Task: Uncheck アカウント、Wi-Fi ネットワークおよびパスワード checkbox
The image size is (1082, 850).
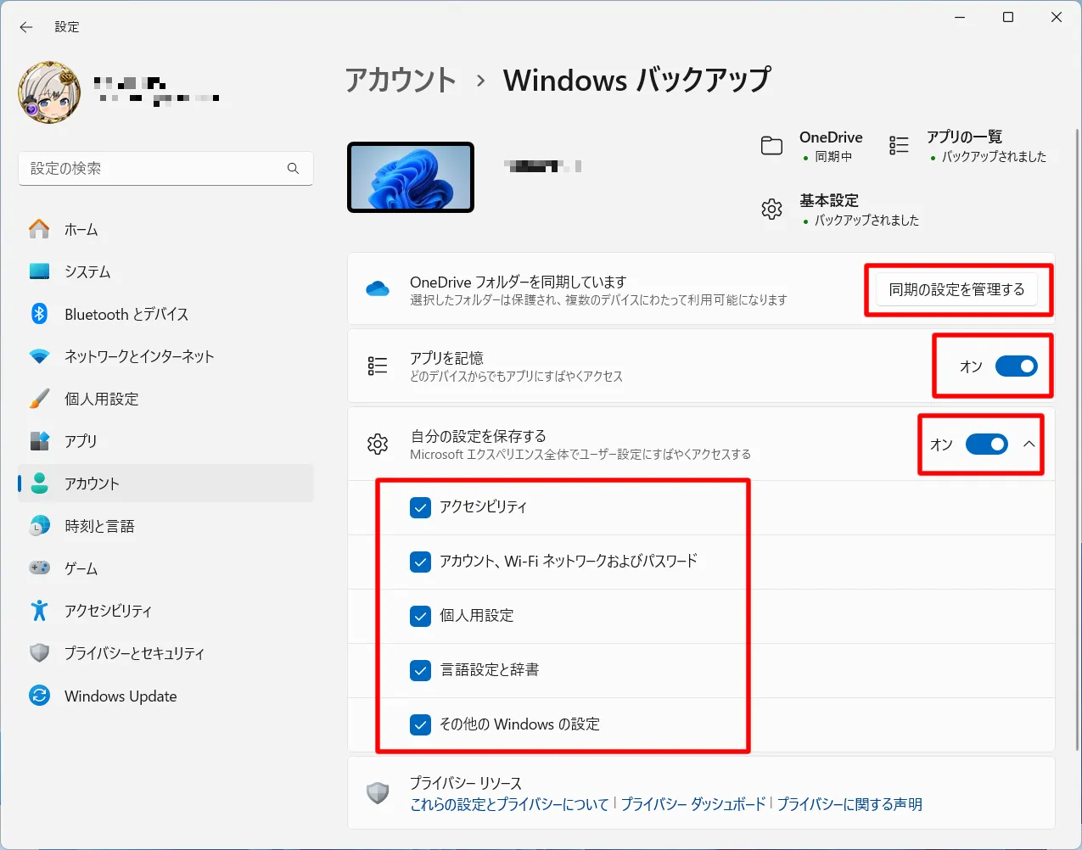Action: point(420,562)
